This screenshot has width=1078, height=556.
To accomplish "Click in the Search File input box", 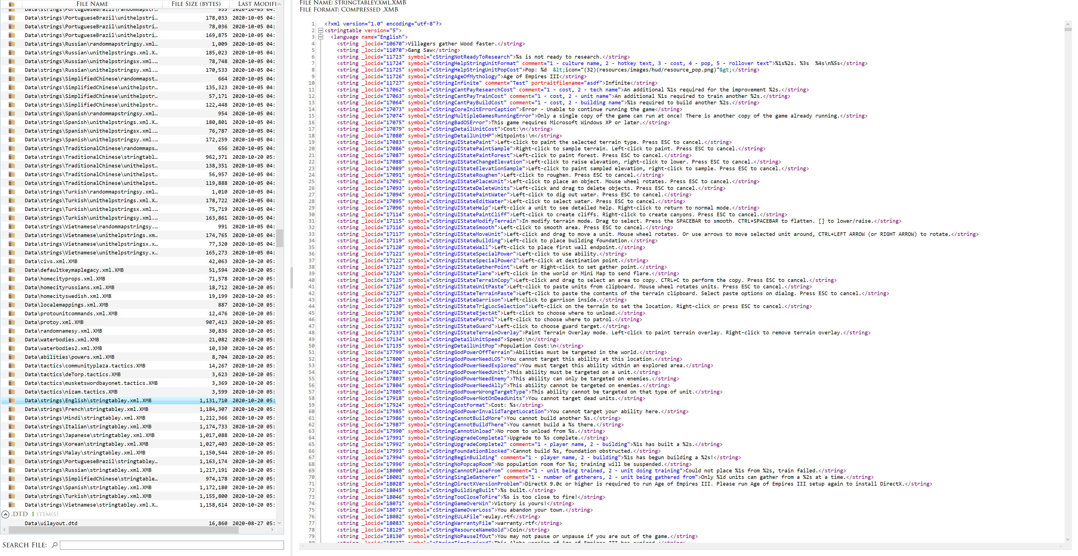I will (x=172, y=545).
